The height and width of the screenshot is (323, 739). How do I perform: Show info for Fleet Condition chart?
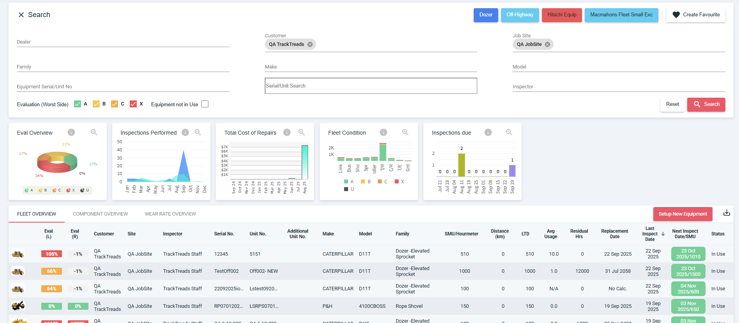(383, 132)
